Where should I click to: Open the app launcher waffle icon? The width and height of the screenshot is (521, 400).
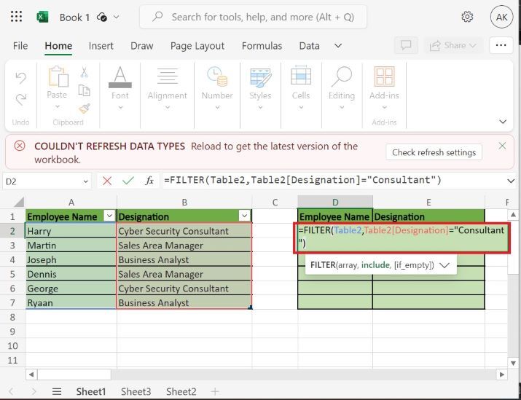[x=16, y=17]
